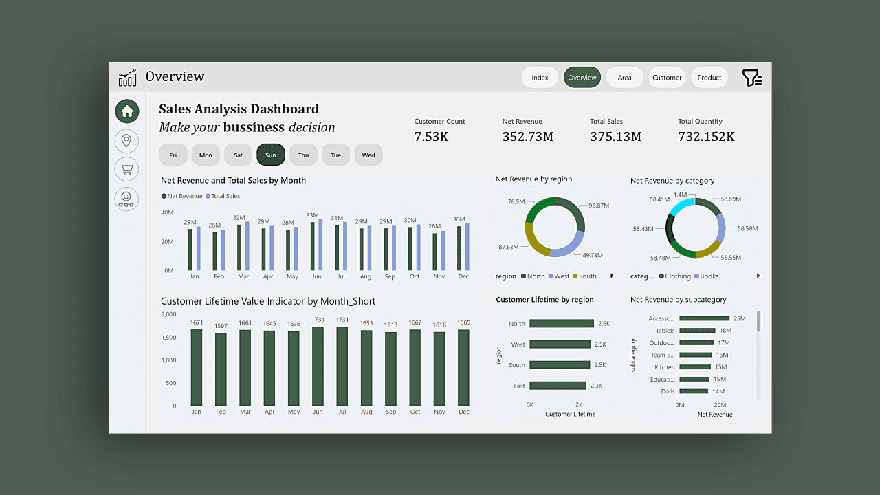Viewport: 880px width, 495px height.
Task: Open the shopping cart sidebar icon
Action: 126,169
